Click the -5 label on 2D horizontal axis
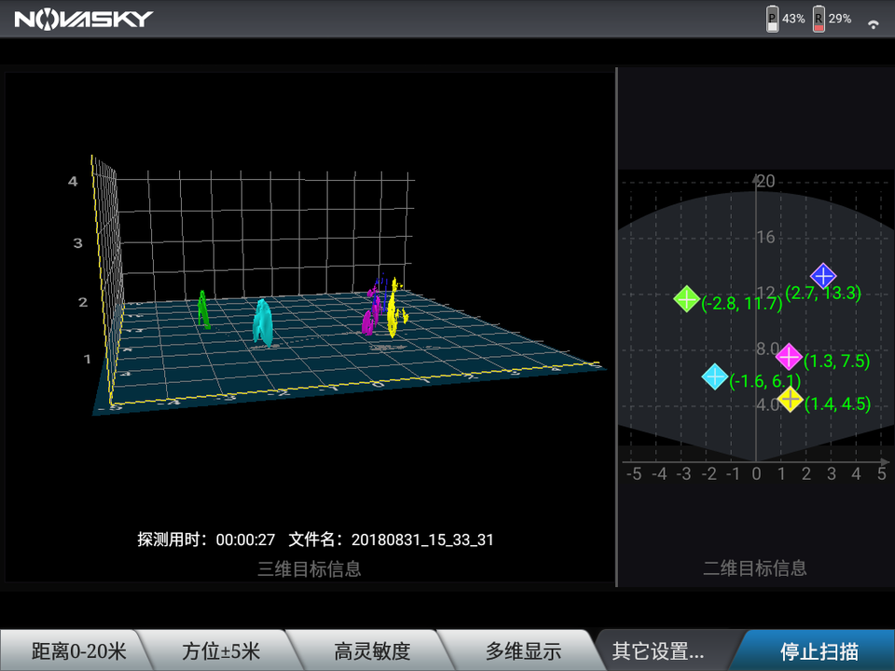This screenshot has width=895, height=671. 634,473
